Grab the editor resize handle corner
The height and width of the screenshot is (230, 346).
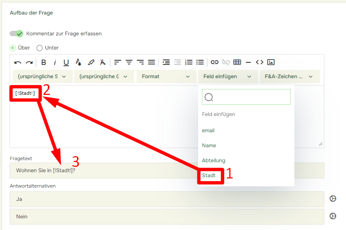(x=321, y=144)
